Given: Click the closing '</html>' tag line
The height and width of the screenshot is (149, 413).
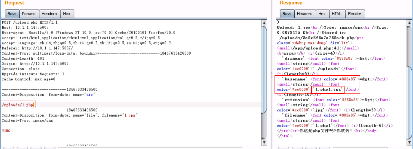Looking at the screenshot, I should [285, 136].
